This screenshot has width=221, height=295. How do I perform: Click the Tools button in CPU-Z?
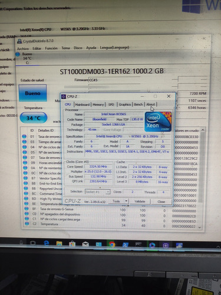pos(116,201)
